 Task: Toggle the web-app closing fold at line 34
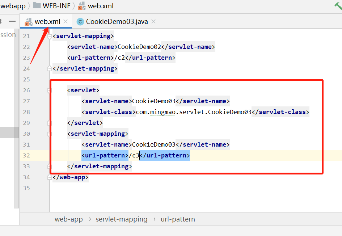pyautogui.click(x=50, y=177)
